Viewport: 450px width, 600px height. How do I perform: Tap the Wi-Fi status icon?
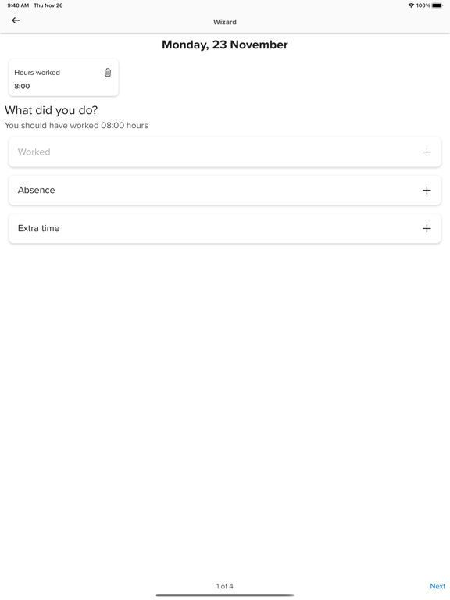click(x=411, y=5)
